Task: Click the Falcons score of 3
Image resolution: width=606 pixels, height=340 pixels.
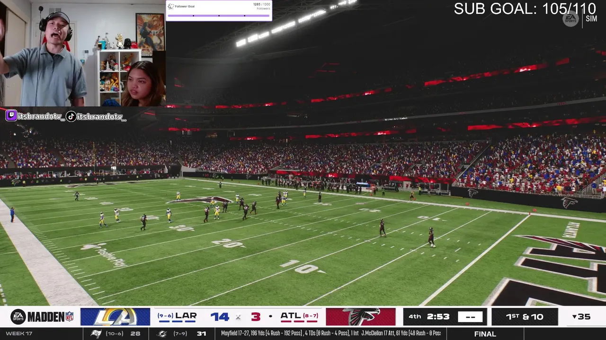Action: [x=256, y=317]
